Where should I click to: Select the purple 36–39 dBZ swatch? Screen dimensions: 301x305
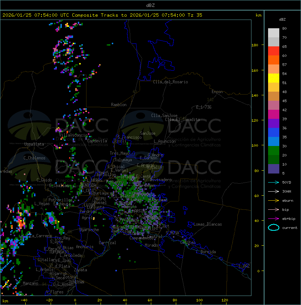tap(274, 123)
